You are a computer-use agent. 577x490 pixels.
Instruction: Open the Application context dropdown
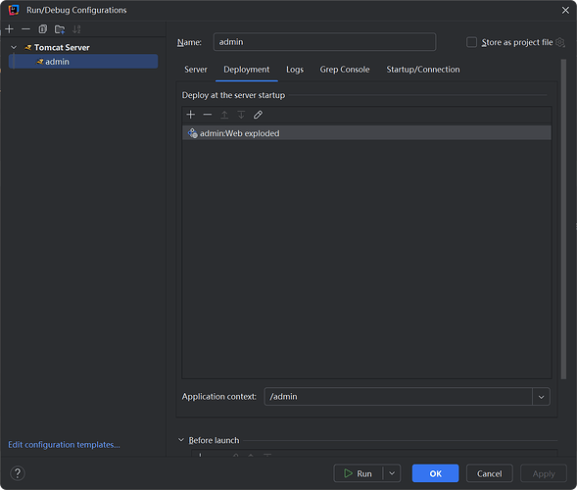pyautogui.click(x=541, y=397)
